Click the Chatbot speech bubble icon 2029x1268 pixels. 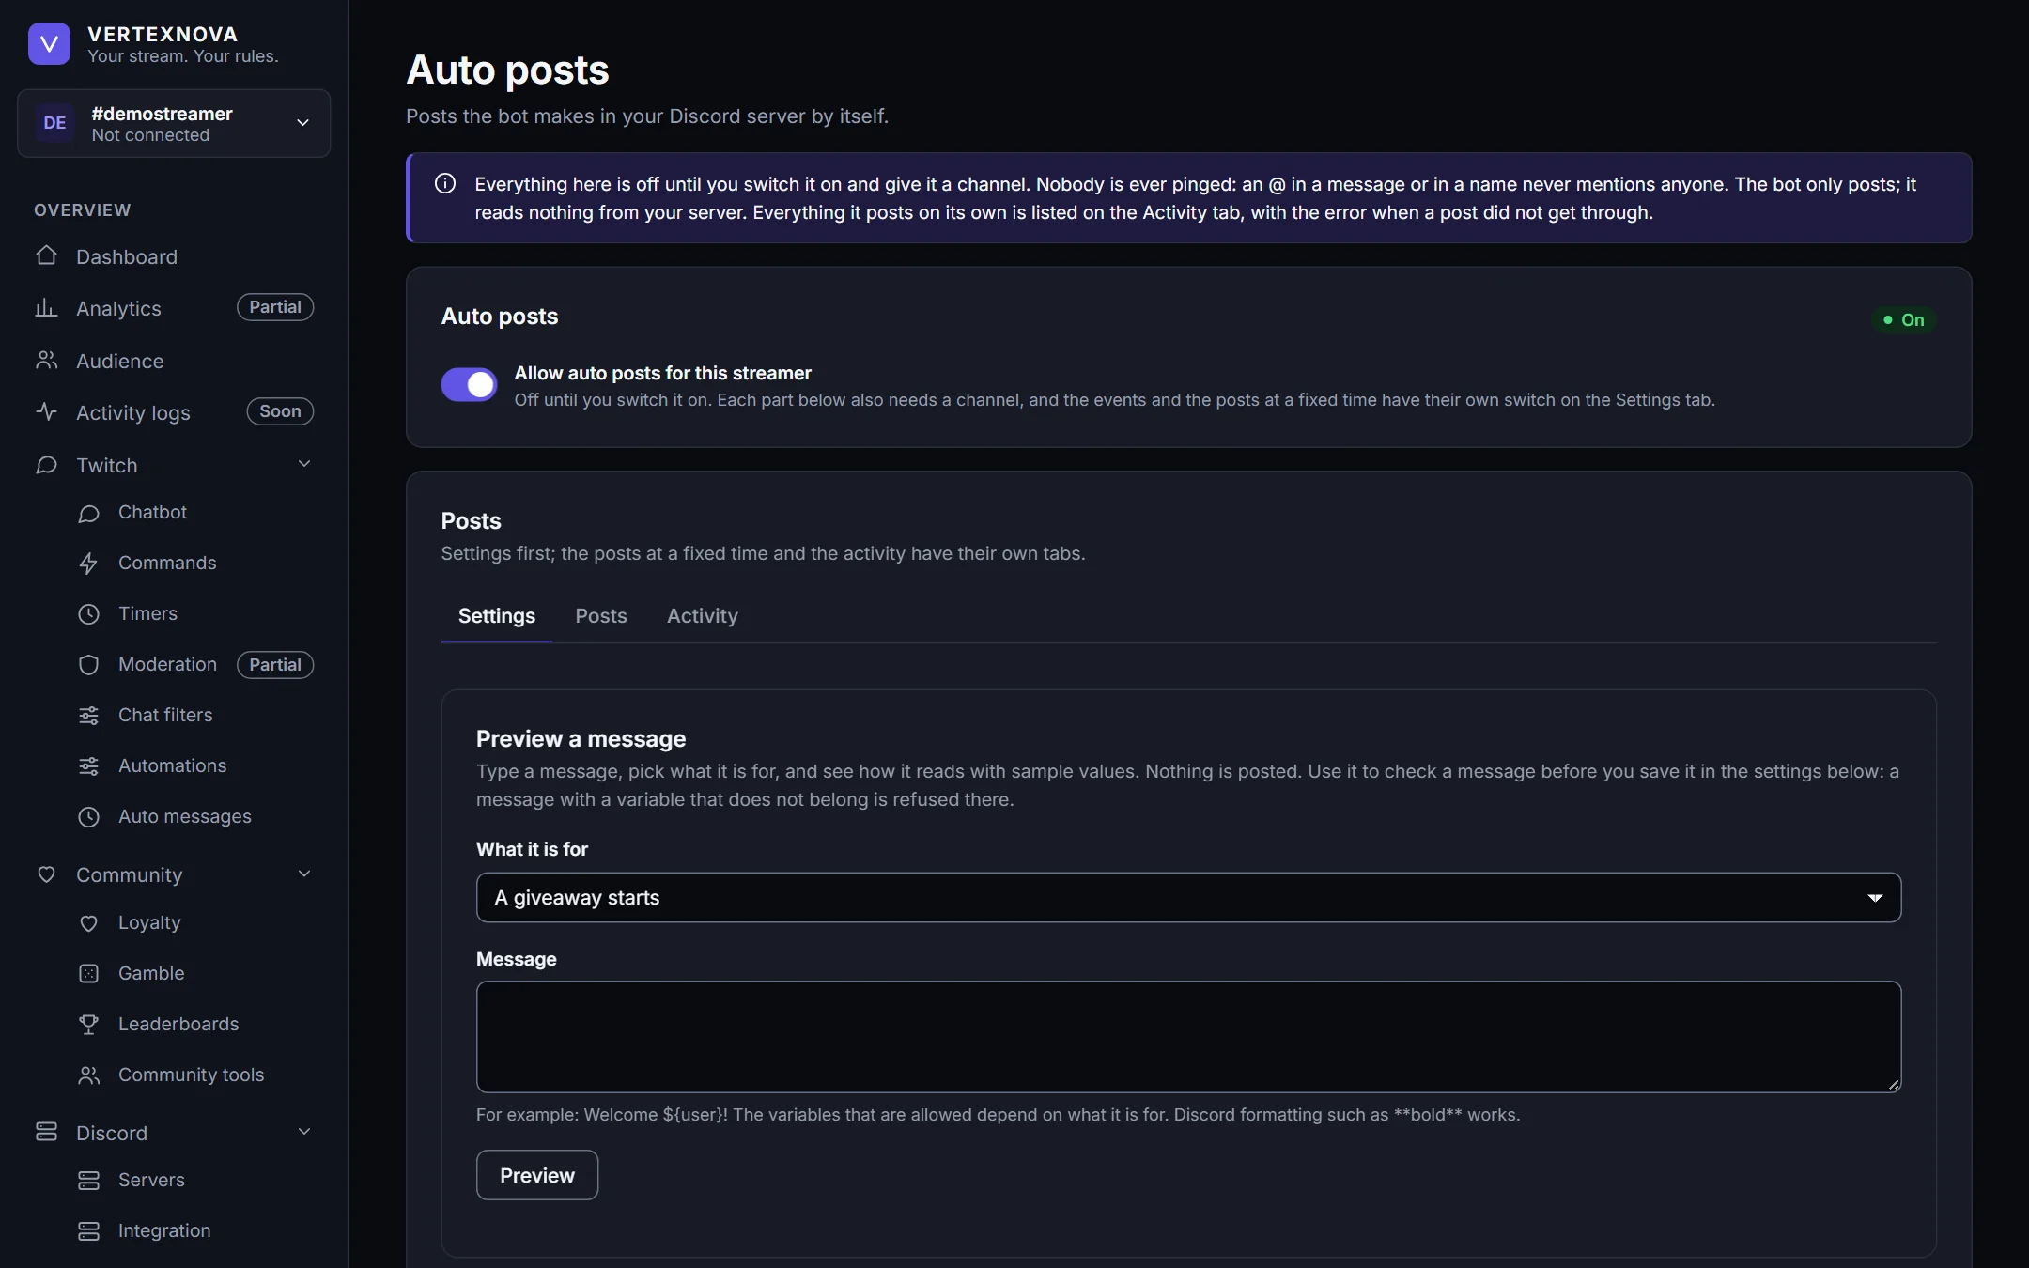coord(88,513)
